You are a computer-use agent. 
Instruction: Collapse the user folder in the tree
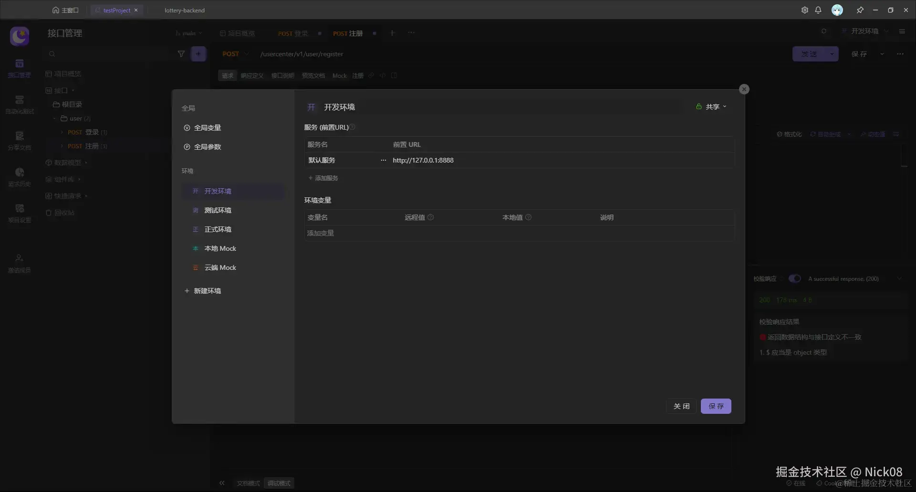tap(54, 118)
